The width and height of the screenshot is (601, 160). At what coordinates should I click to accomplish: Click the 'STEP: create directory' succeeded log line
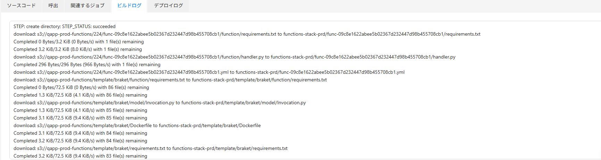(65, 26)
